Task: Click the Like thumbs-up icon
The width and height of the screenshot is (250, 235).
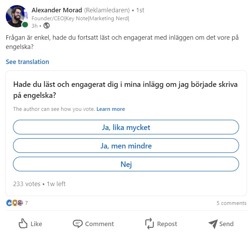Action: [x=23, y=224]
